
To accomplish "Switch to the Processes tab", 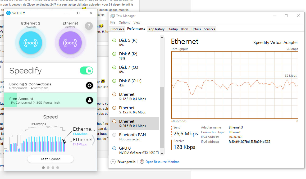I will tap(117, 29).
